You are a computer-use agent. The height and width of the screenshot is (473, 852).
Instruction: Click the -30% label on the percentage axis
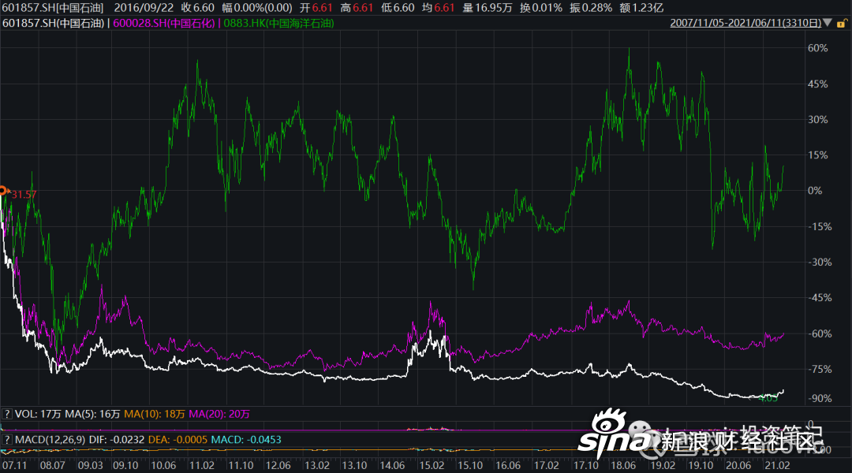click(x=819, y=262)
